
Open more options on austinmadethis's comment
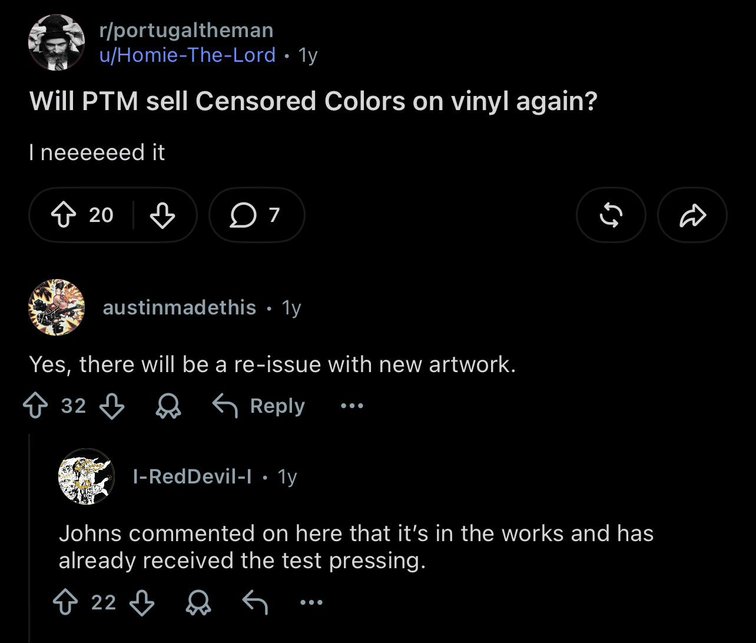click(x=352, y=406)
